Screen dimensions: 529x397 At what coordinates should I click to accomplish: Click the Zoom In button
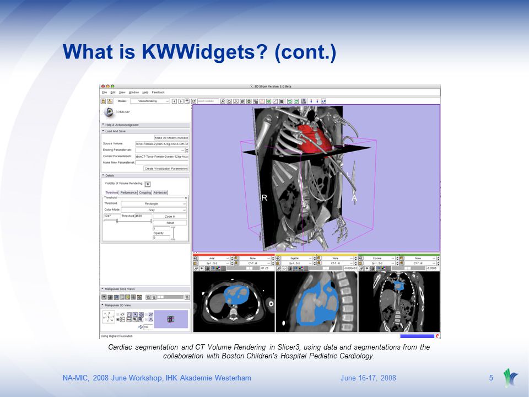point(170,216)
